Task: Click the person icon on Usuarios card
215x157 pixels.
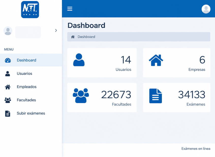Action: (x=79, y=60)
